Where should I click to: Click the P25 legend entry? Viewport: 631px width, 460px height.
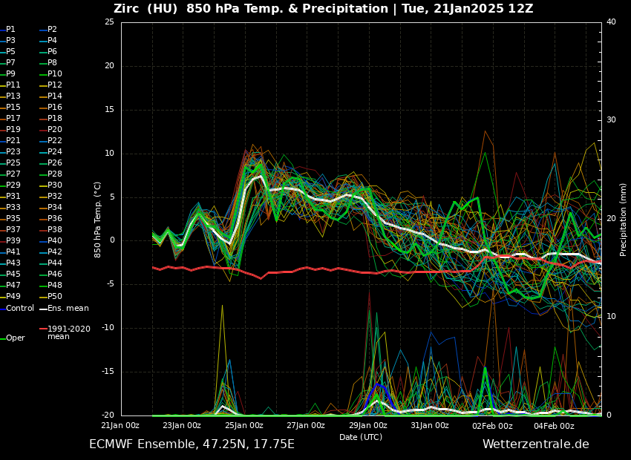click(x=13, y=163)
